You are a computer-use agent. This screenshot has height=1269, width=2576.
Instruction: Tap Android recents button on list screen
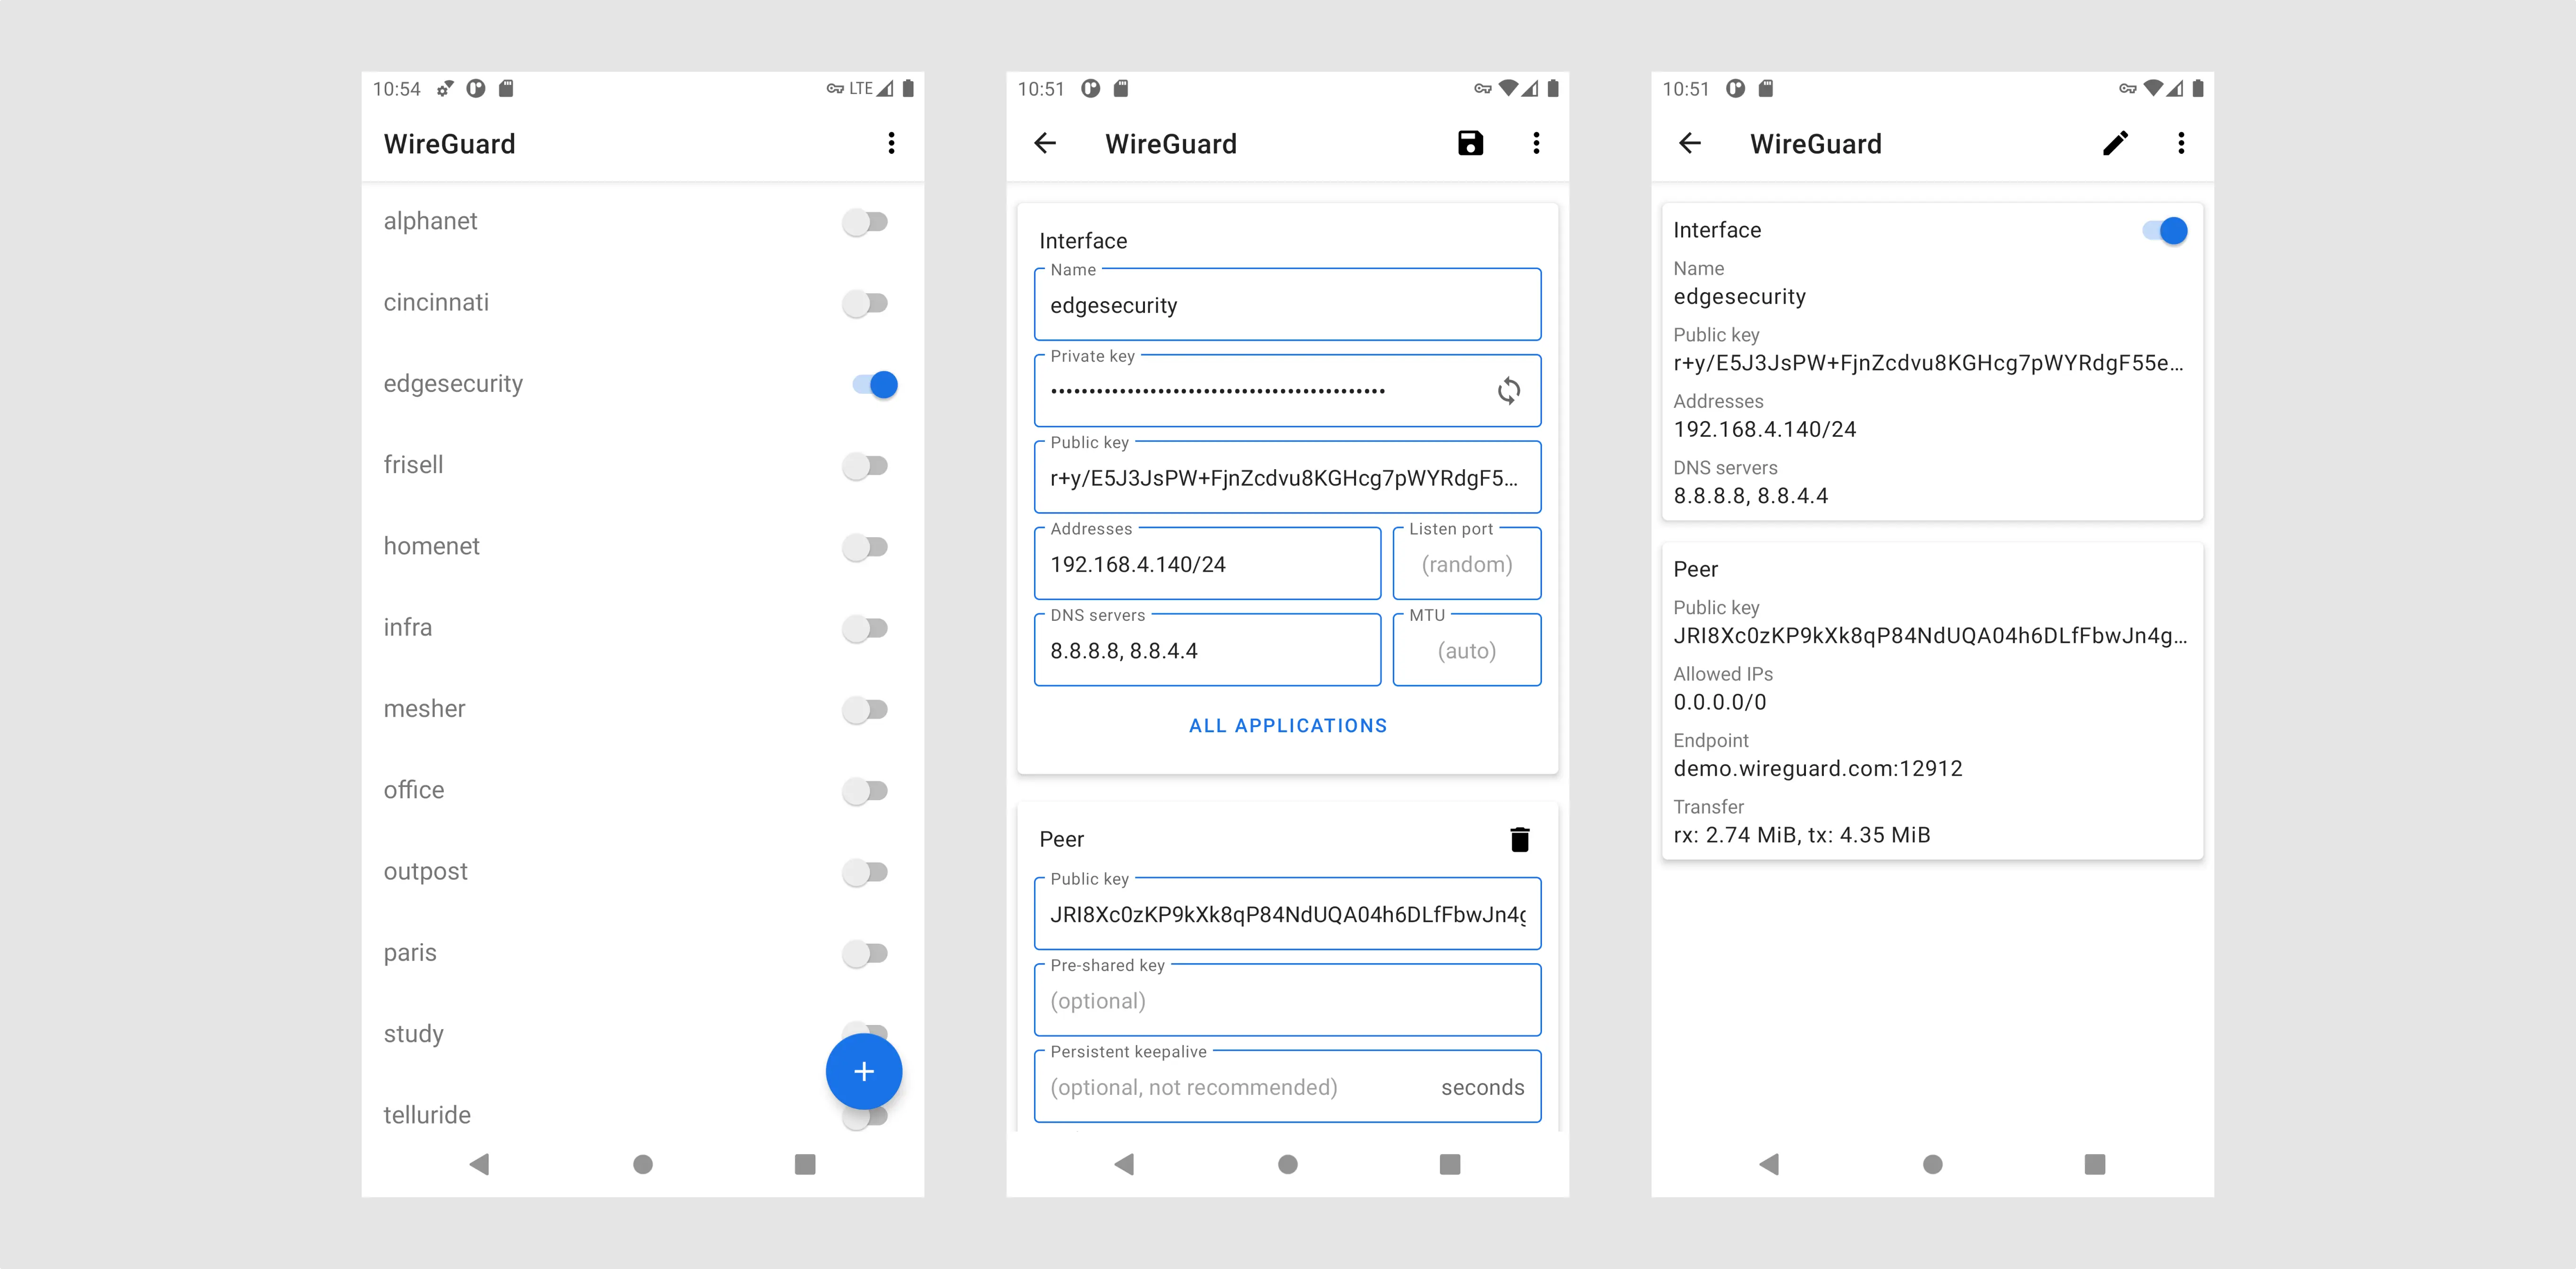805,1164
